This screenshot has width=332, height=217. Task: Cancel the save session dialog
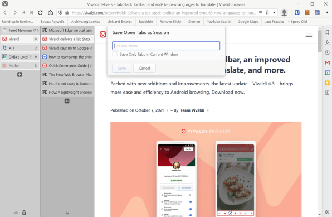click(x=144, y=68)
